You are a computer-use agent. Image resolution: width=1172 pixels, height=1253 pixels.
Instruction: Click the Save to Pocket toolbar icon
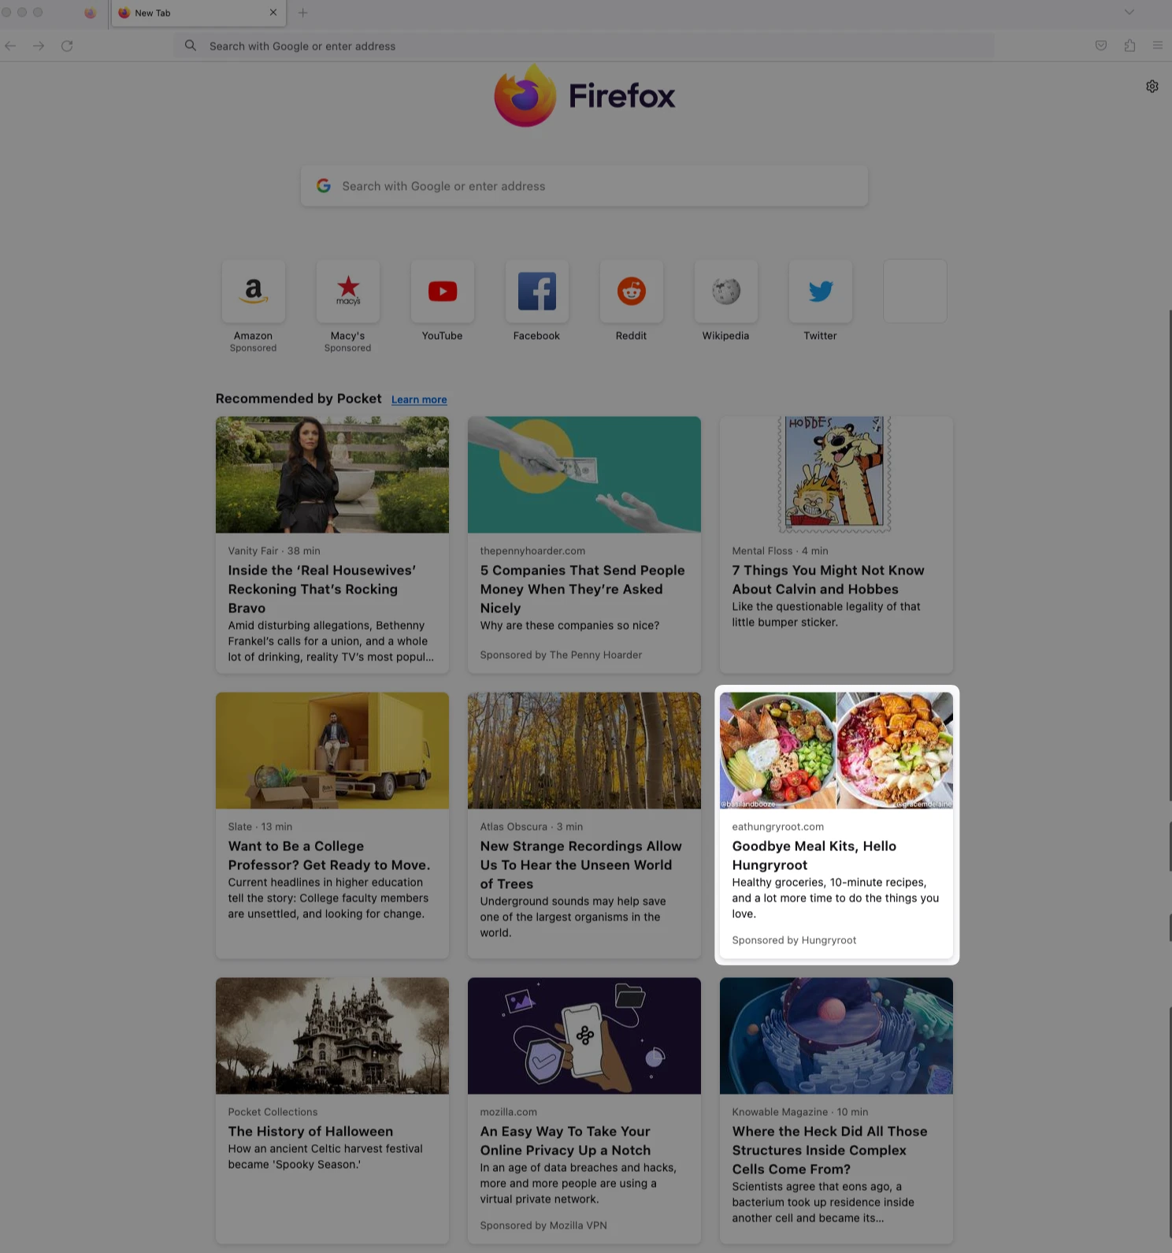tap(1101, 46)
